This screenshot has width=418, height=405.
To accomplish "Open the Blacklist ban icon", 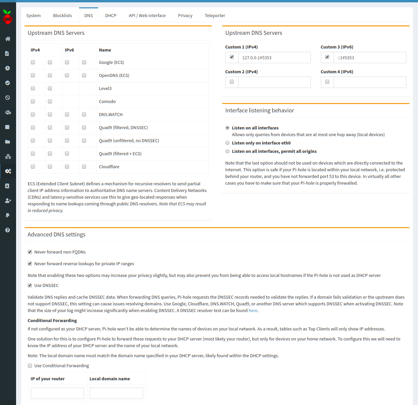I will (8, 98).
